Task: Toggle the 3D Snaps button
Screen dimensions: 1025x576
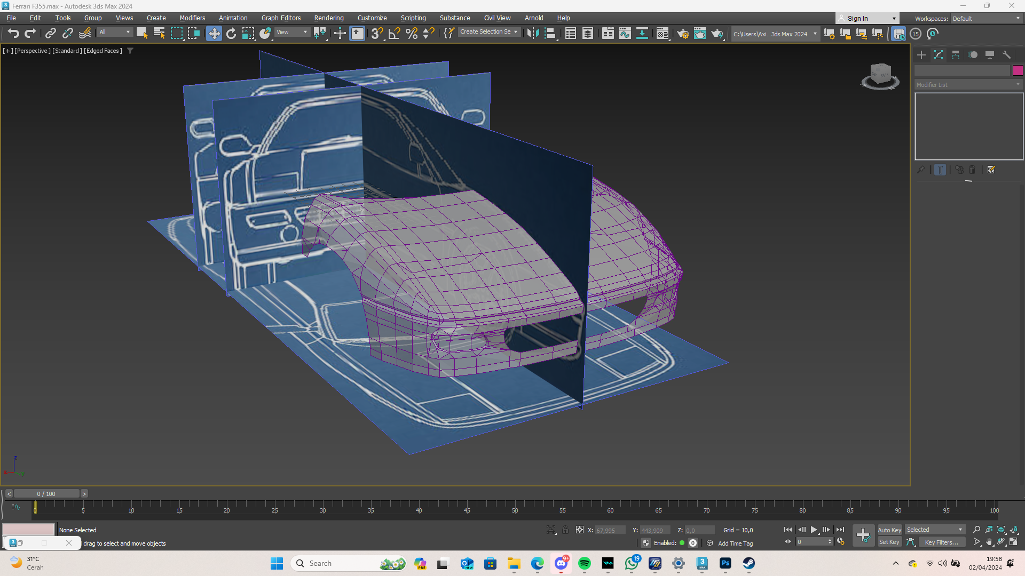Action: pyautogui.click(x=377, y=34)
